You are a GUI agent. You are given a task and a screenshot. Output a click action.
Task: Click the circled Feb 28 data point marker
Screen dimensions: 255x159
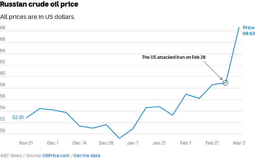[x=225, y=82]
